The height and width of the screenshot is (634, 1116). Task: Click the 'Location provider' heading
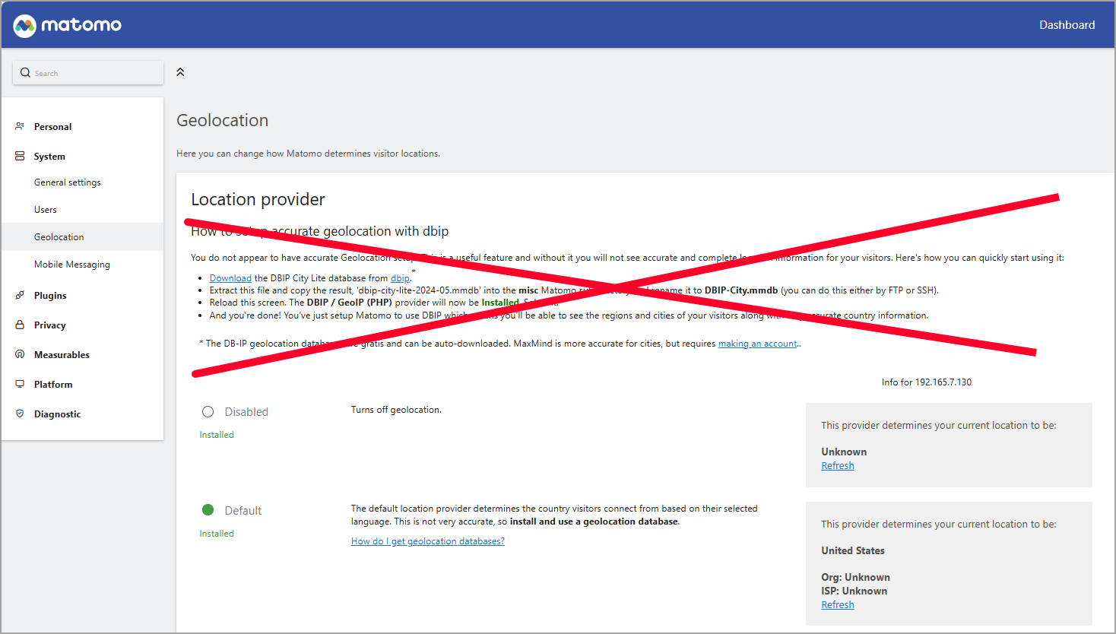258,199
